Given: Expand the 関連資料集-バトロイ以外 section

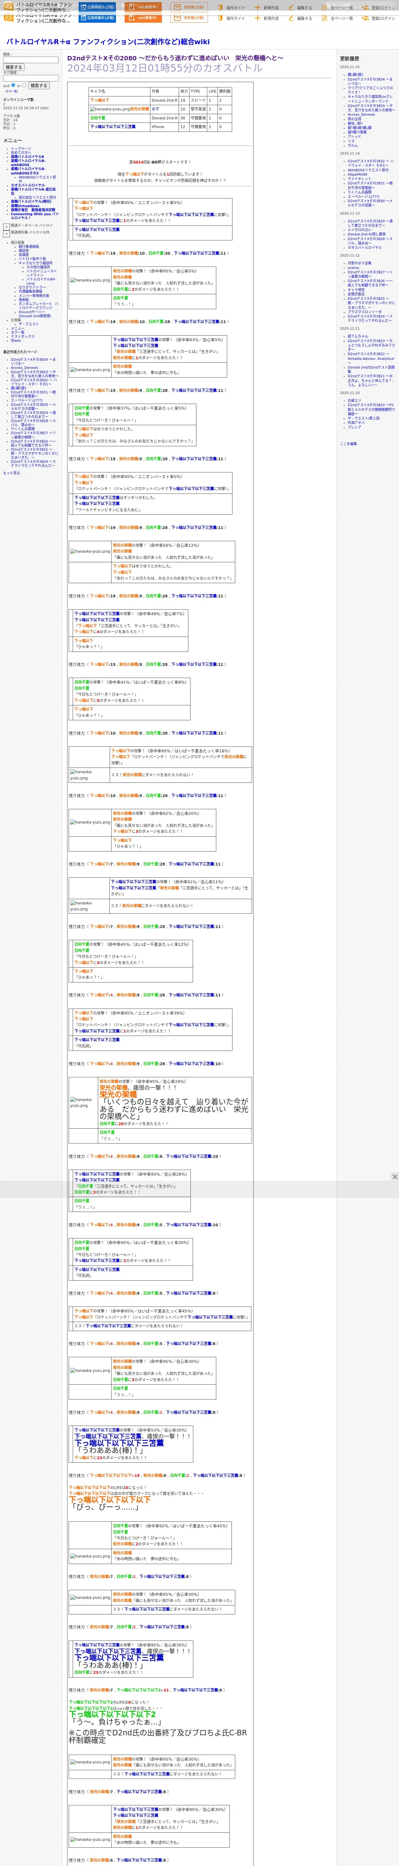Looking at the screenshot, I should [x=7, y=234].
